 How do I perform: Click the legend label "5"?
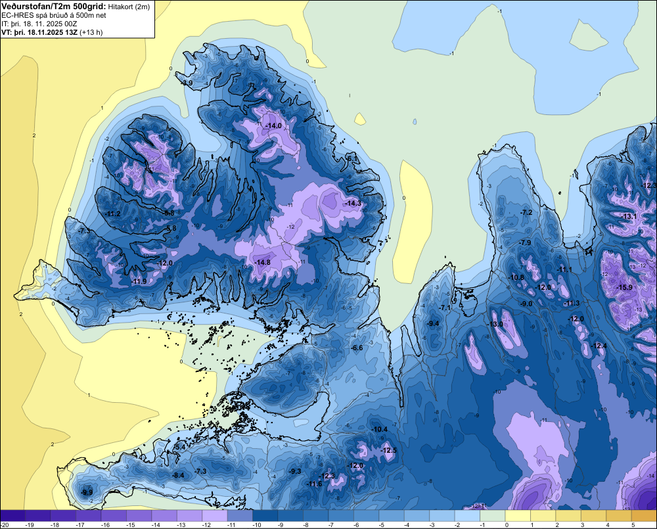point(633,525)
